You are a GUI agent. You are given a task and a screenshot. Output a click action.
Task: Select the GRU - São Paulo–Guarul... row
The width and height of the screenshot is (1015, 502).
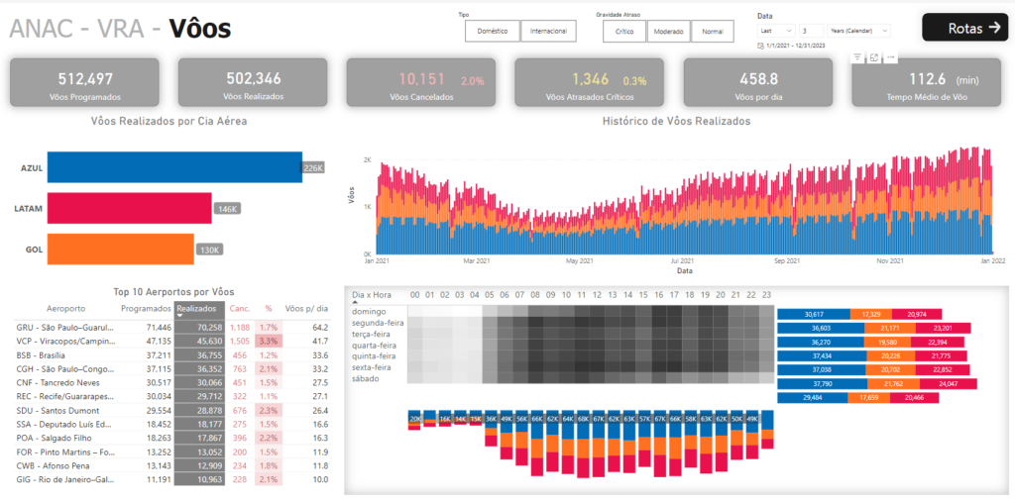click(x=172, y=328)
